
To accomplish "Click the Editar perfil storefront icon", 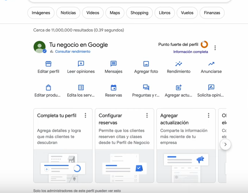I will pos(48,64).
